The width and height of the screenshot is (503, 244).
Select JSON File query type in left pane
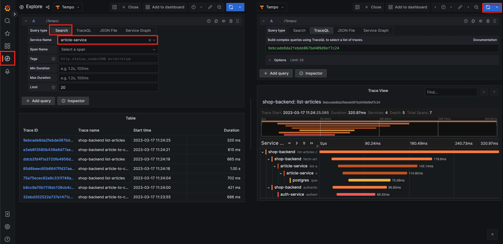click(x=108, y=30)
